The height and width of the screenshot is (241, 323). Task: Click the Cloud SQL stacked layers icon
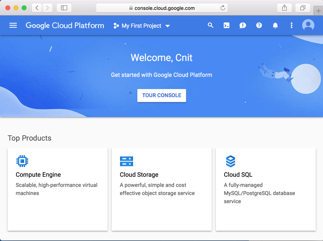coord(231,161)
